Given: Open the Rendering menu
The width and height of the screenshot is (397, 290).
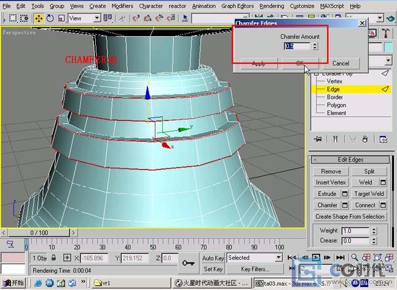Looking at the screenshot, I should pyautogui.click(x=272, y=6).
